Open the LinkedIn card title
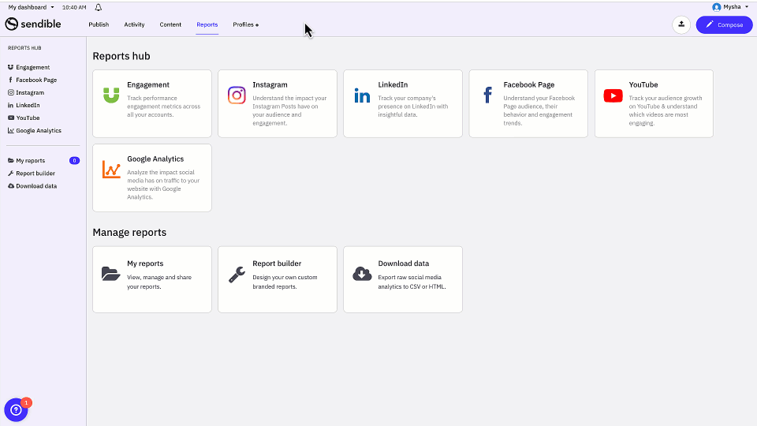Image resolution: width=757 pixels, height=426 pixels. click(x=393, y=84)
